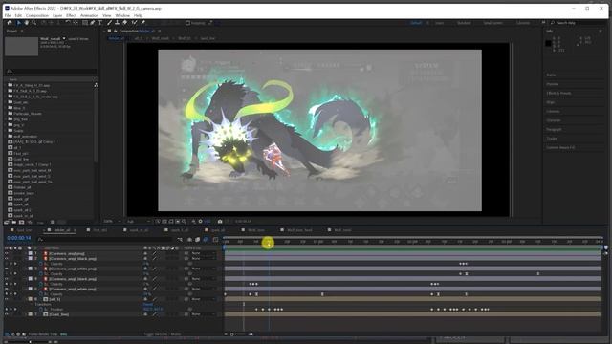Image resolution: width=612 pixels, height=344 pixels.
Task: Click label color square of layer 6 all_1
Action: (30, 299)
